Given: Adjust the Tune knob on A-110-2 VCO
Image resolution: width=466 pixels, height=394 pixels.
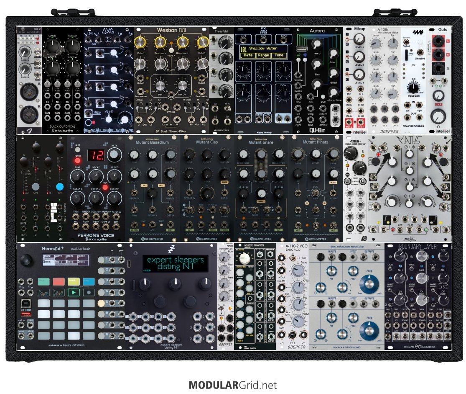Looking at the screenshot, I should [298, 270].
